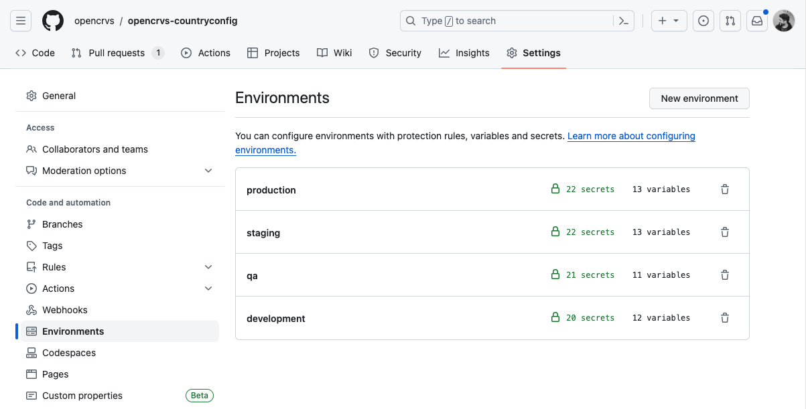806x409 pixels.
Task: Open the issues icon in header
Action: click(x=703, y=21)
